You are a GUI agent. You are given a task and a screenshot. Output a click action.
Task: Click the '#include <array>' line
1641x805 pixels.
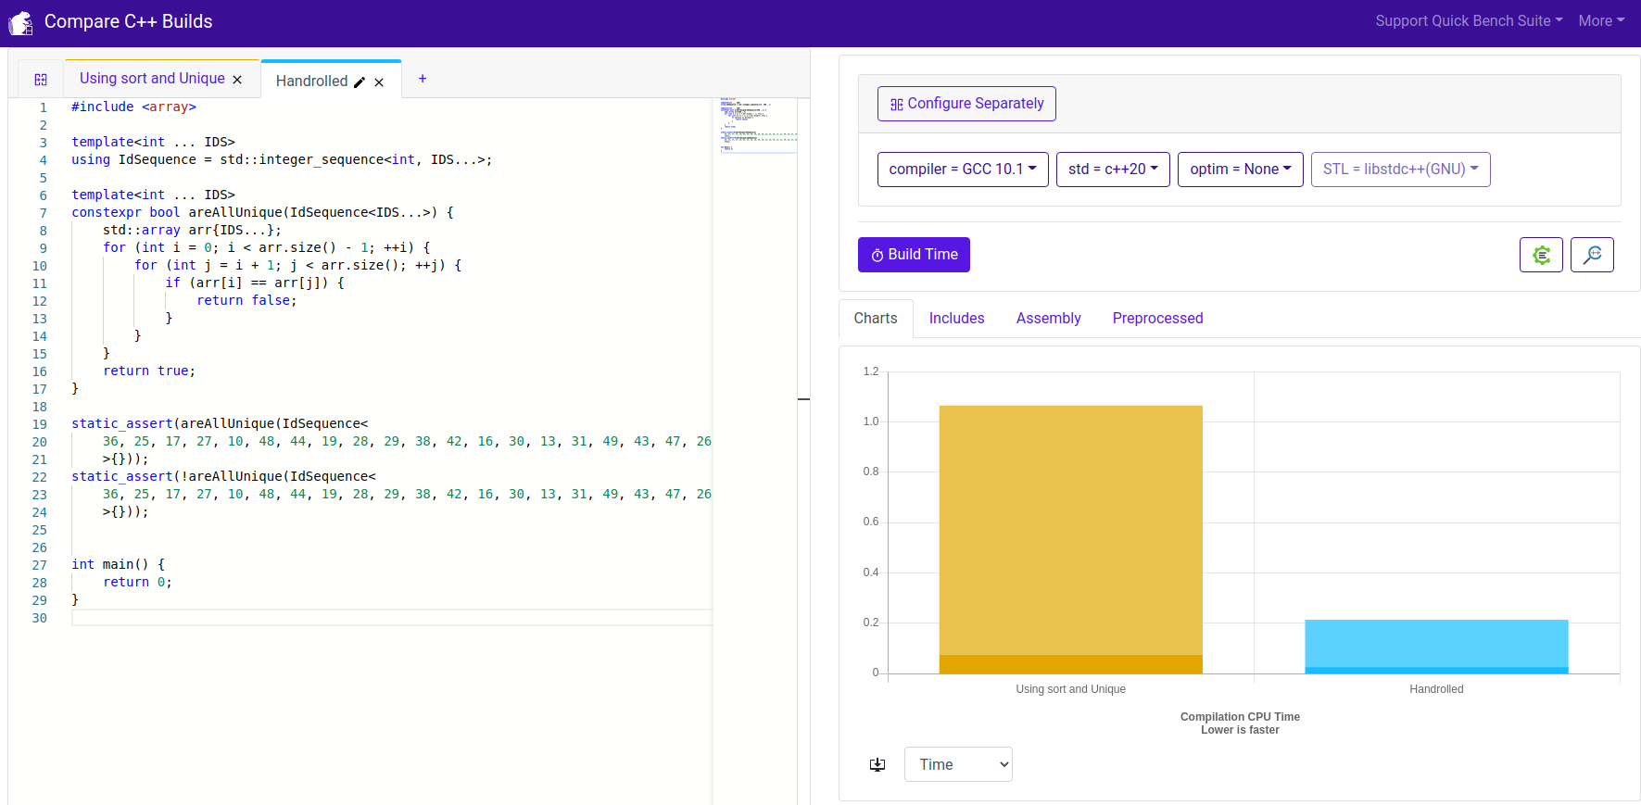click(x=133, y=107)
